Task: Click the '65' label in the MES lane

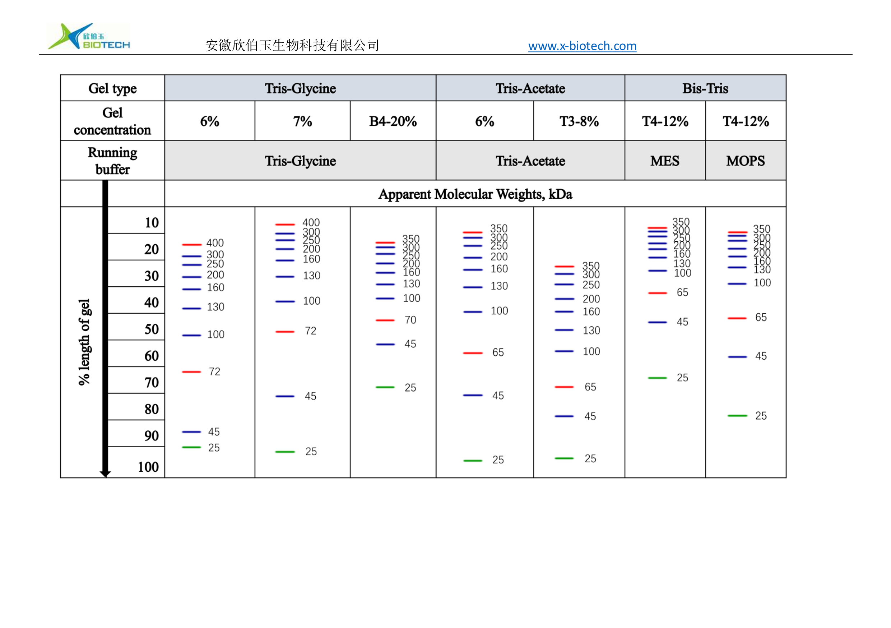Action: click(x=682, y=292)
